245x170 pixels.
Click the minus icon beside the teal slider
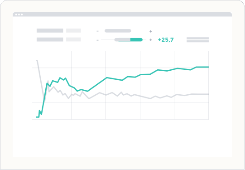(97, 40)
